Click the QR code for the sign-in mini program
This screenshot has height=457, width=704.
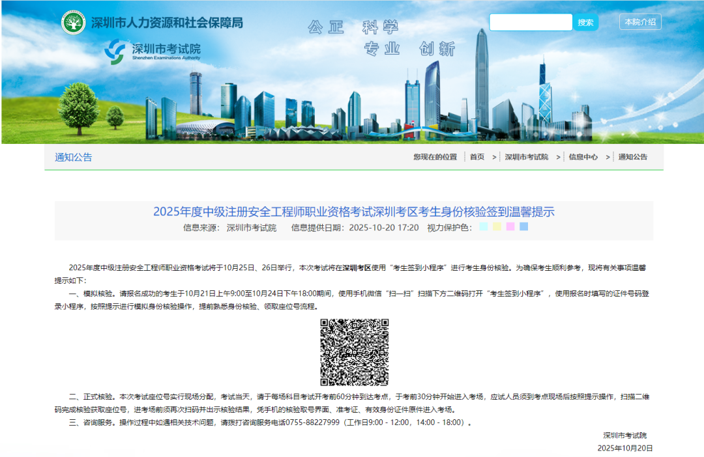(x=354, y=352)
